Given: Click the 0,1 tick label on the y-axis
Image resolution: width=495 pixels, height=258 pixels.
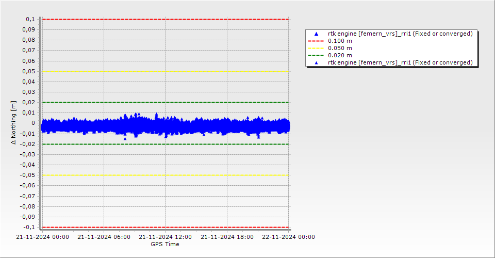Looking at the screenshot, I should pos(30,19).
